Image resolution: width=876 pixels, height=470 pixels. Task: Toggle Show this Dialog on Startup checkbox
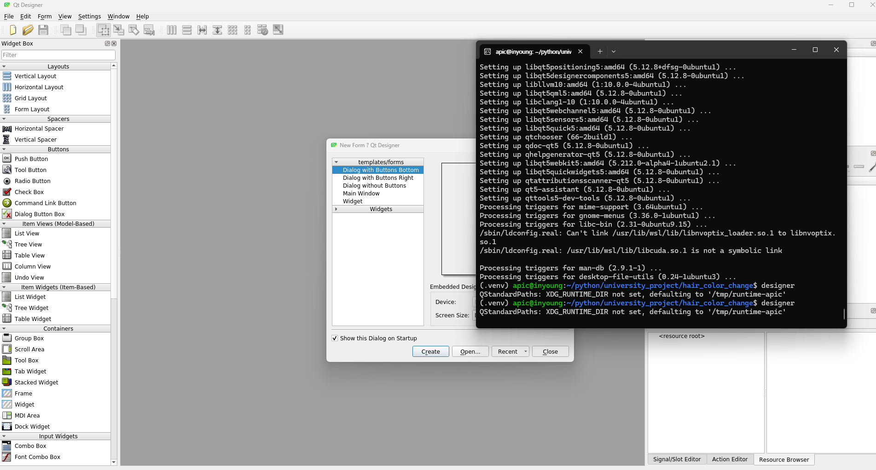pyautogui.click(x=335, y=338)
